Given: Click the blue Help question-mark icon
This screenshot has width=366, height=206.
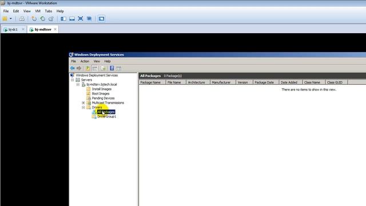Looking at the screenshot, I should pyautogui.click(x=112, y=68).
